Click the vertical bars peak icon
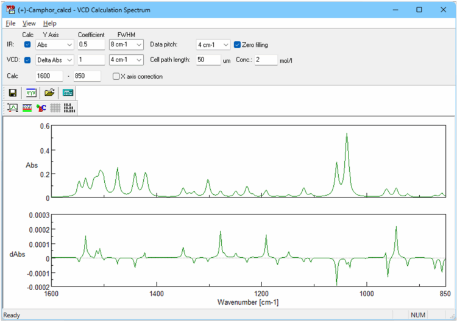Viewport: 457px width, 323px height. pyautogui.click(x=70, y=108)
